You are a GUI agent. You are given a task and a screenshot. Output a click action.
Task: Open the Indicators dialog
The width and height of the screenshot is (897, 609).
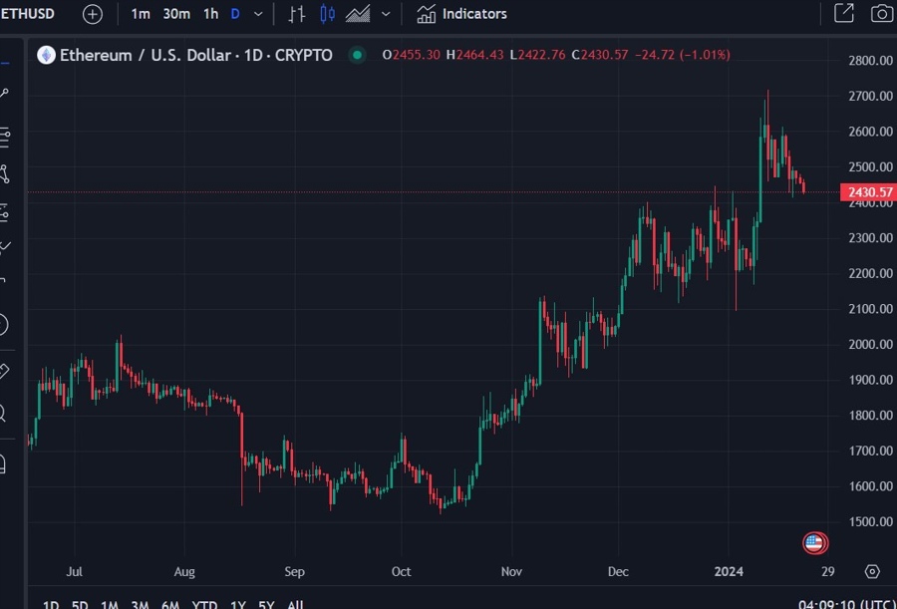[x=461, y=14]
